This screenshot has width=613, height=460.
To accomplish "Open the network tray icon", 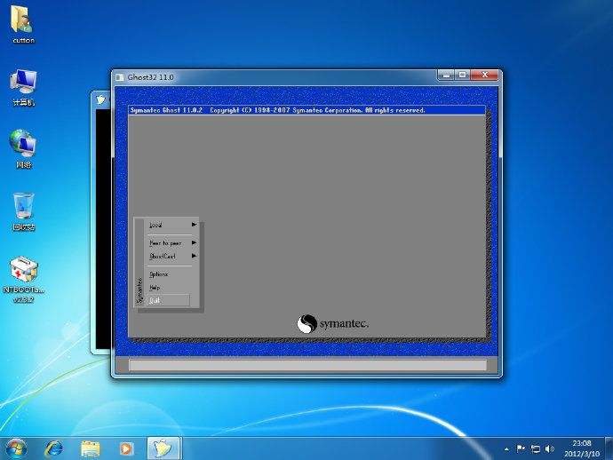I will coord(535,449).
